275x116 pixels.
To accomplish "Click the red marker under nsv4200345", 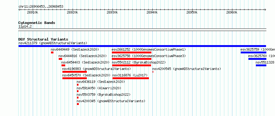I will (78, 104).
